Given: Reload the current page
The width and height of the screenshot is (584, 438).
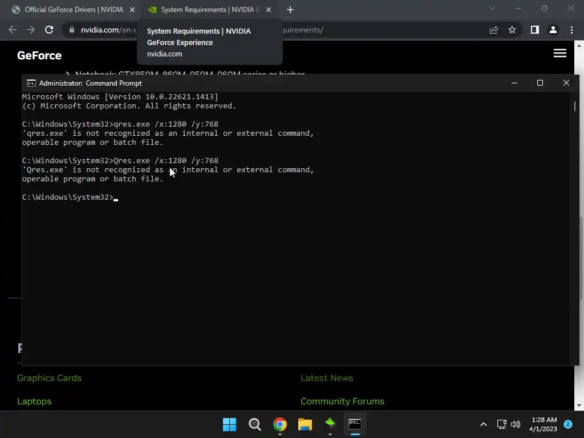Looking at the screenshot, I should pos(49,30).
